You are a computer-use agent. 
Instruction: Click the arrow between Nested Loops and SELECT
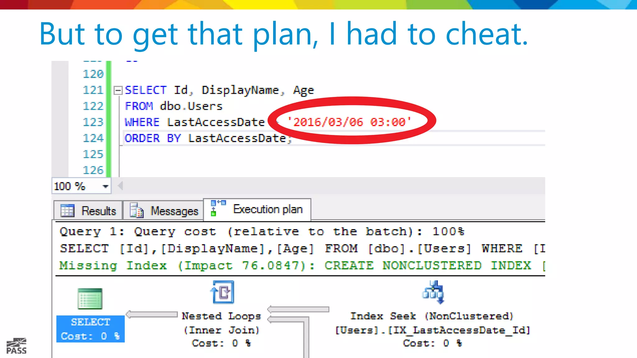pos(152,314)
